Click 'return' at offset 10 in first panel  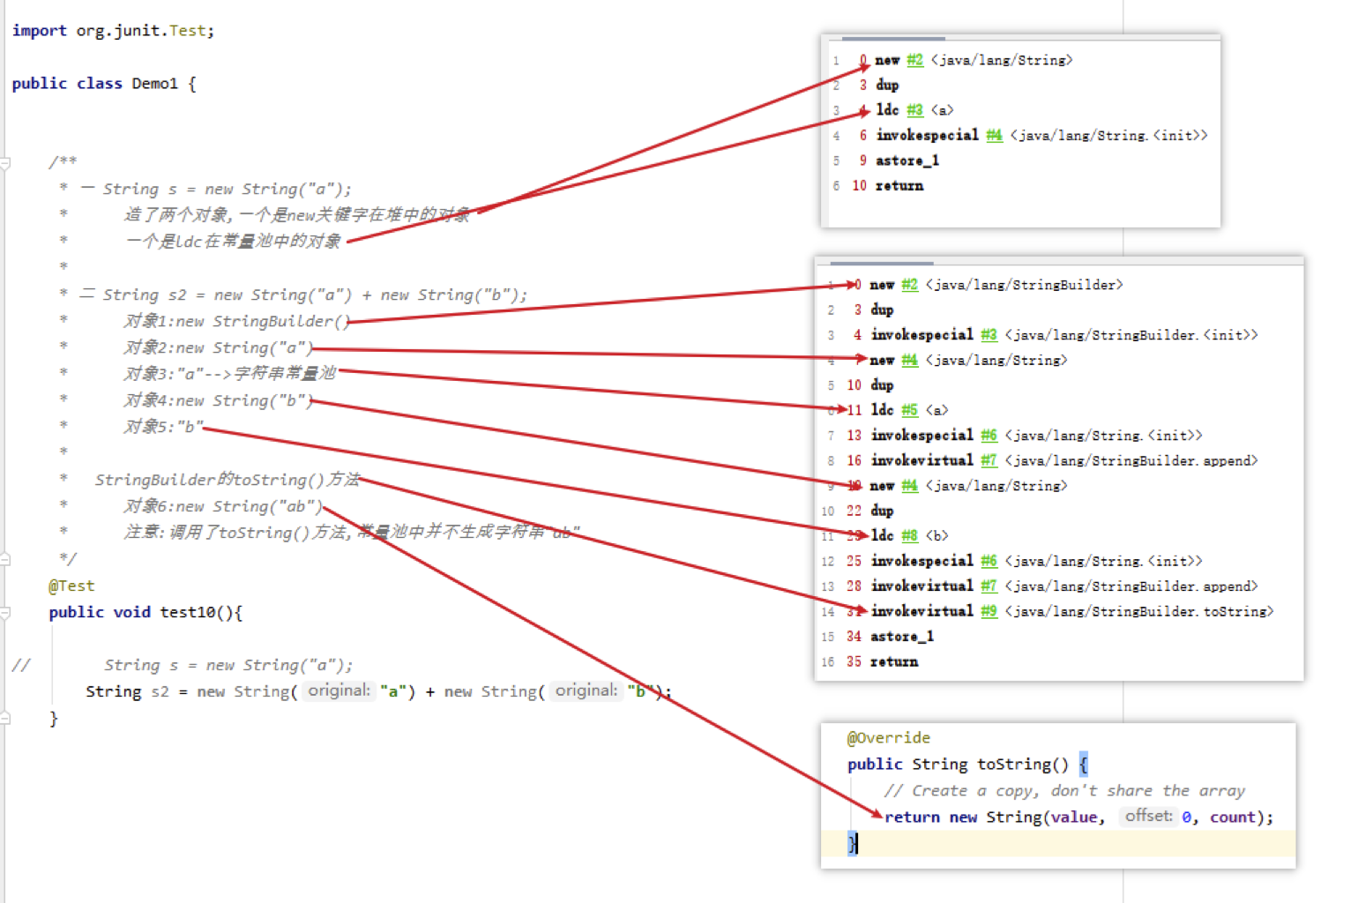pos(899,186)
